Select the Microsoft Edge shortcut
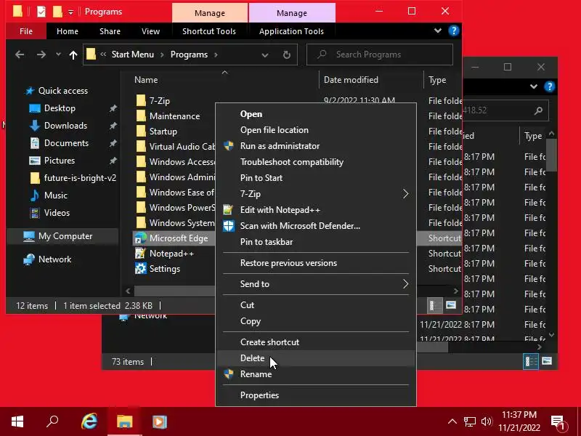This screenshot has width=581, height=436. pyautogui.click(x=179, y=238)
